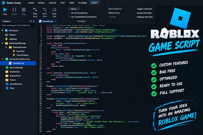Select the SoundService icon
203x135 pixels.
7,84
